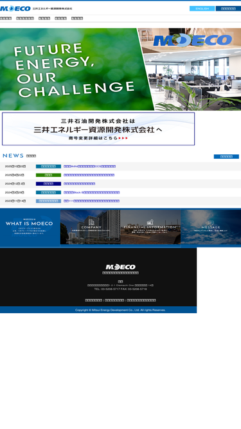Click the Copyright Mitsui Energy Development text
Viewport: 241px width, 429px height.
pos(121,310)
